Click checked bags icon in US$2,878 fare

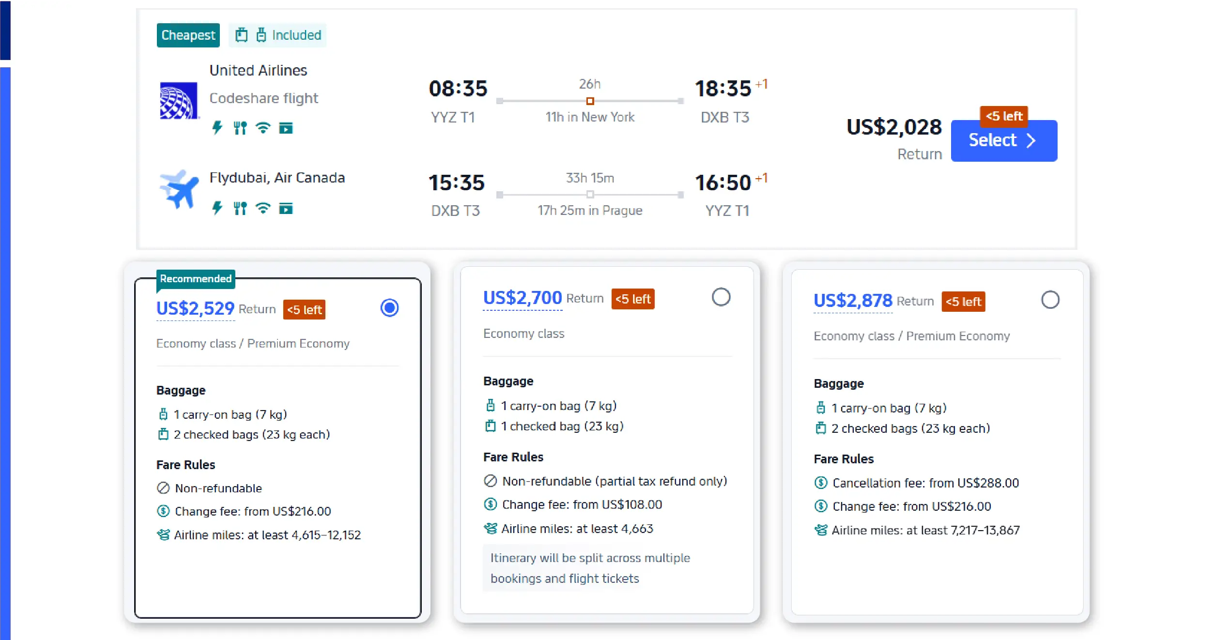pyautogui.click(x=821, y=428)
